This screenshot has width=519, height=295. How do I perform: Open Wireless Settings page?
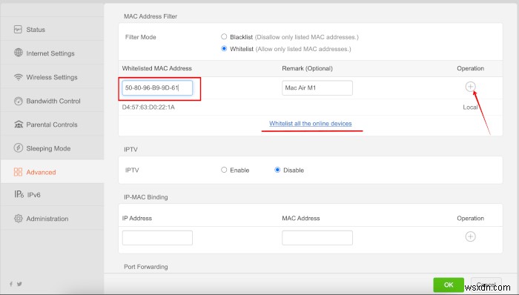[x=53, y=77]
